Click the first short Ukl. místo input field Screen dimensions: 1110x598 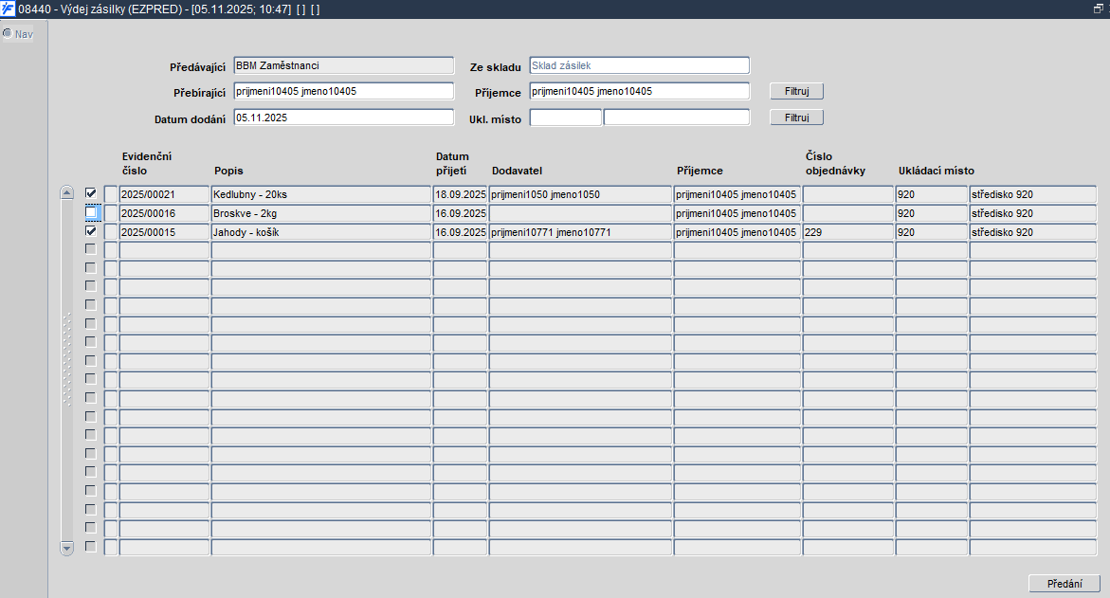566,118
